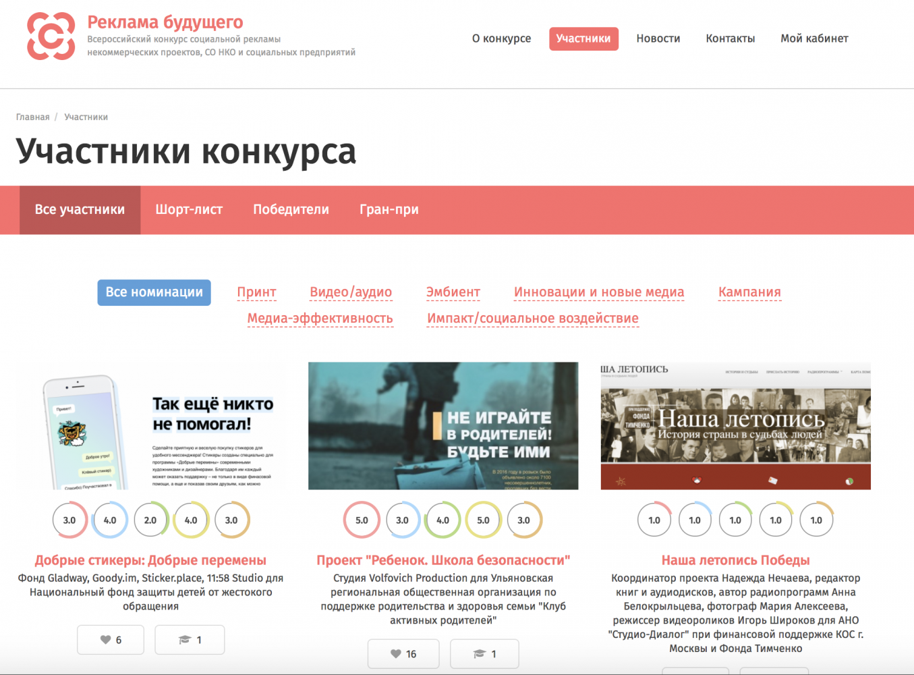The width and height of the screenshot is (914, 675).
Task: Click yellow 1.0 rating circle under Наша летопись
Action: coord(776,520)
